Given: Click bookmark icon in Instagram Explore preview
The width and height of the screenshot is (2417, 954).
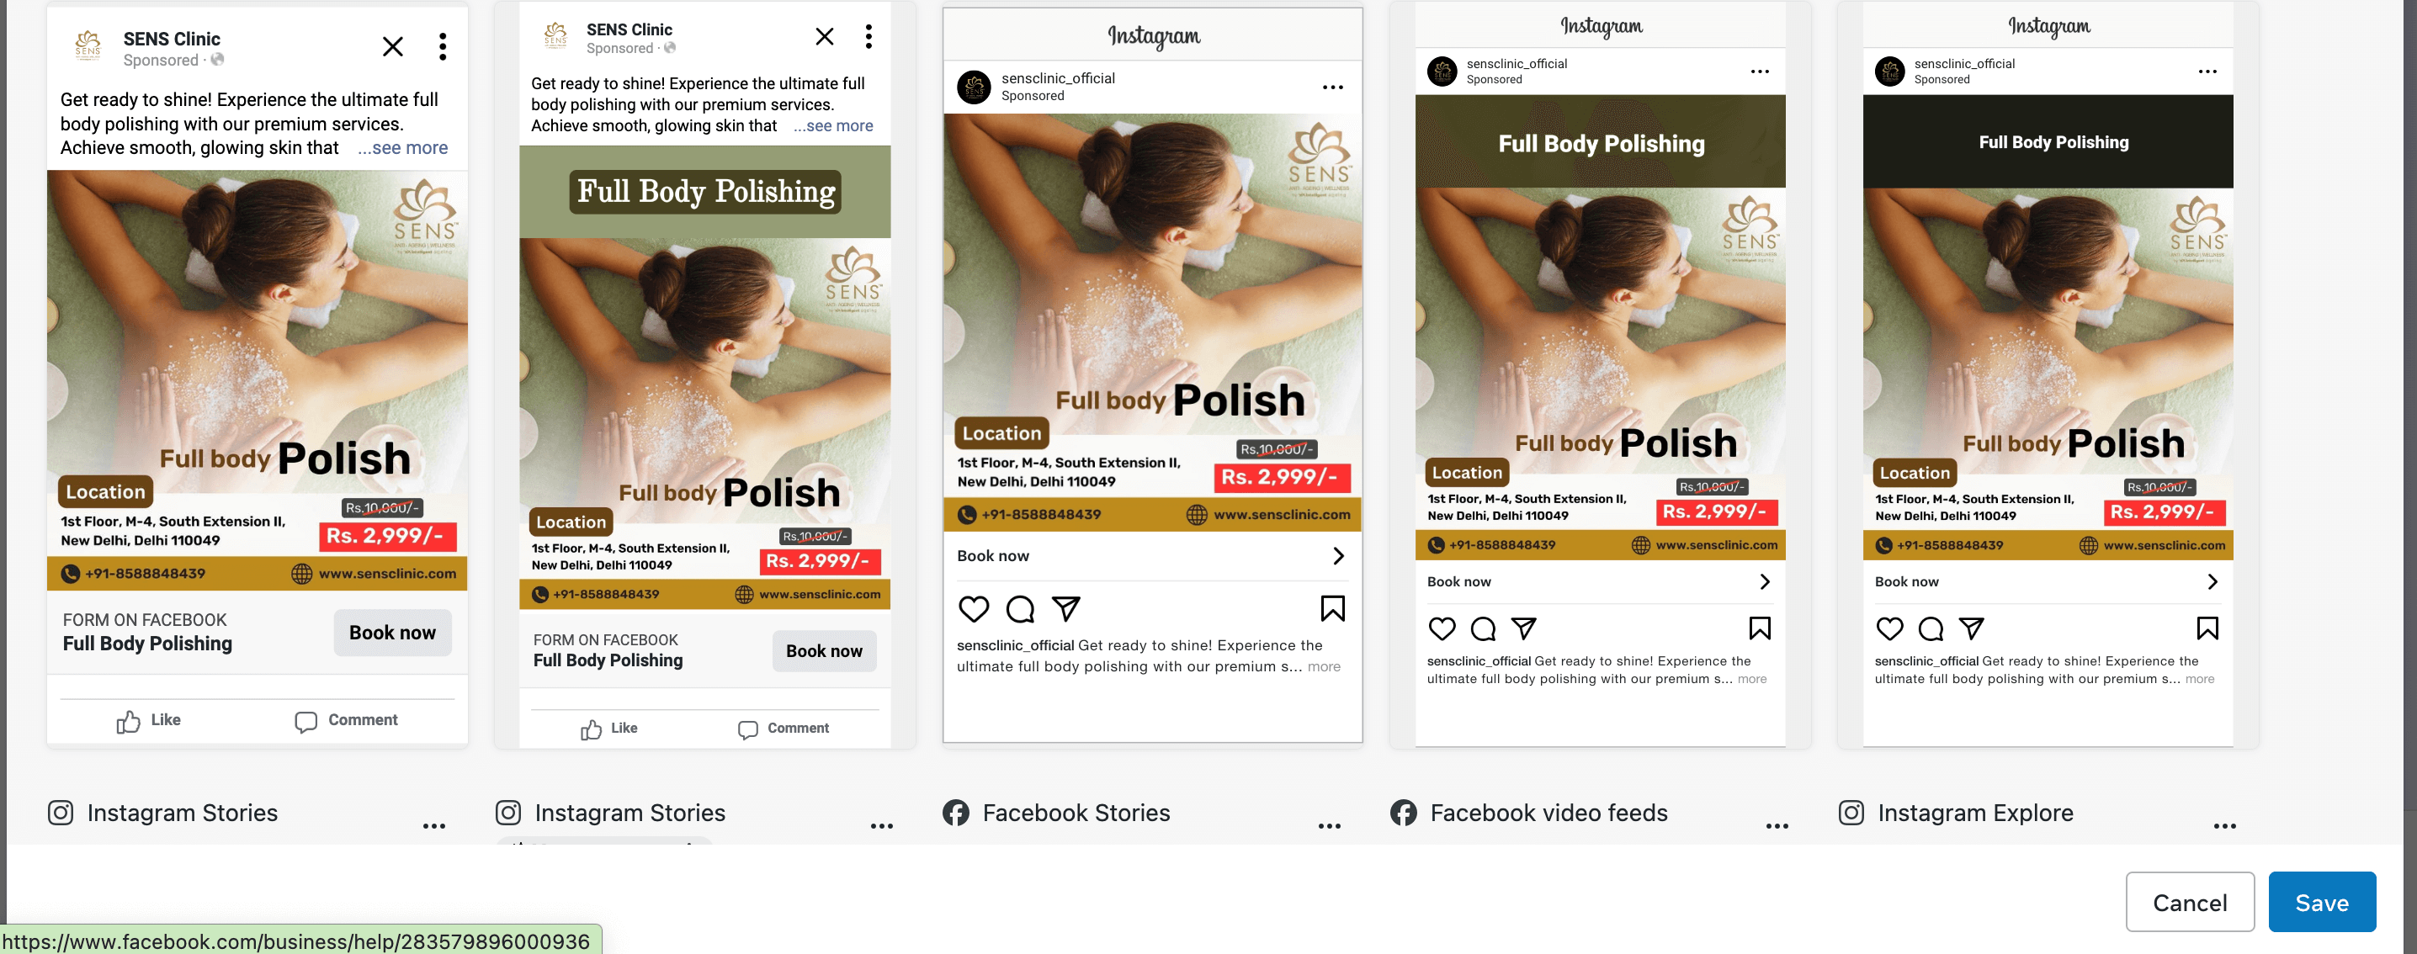Looking at the screenshot, I should [2207, 628].
